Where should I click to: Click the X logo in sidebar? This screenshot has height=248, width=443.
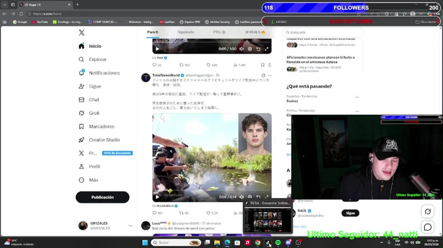(81, 33)
